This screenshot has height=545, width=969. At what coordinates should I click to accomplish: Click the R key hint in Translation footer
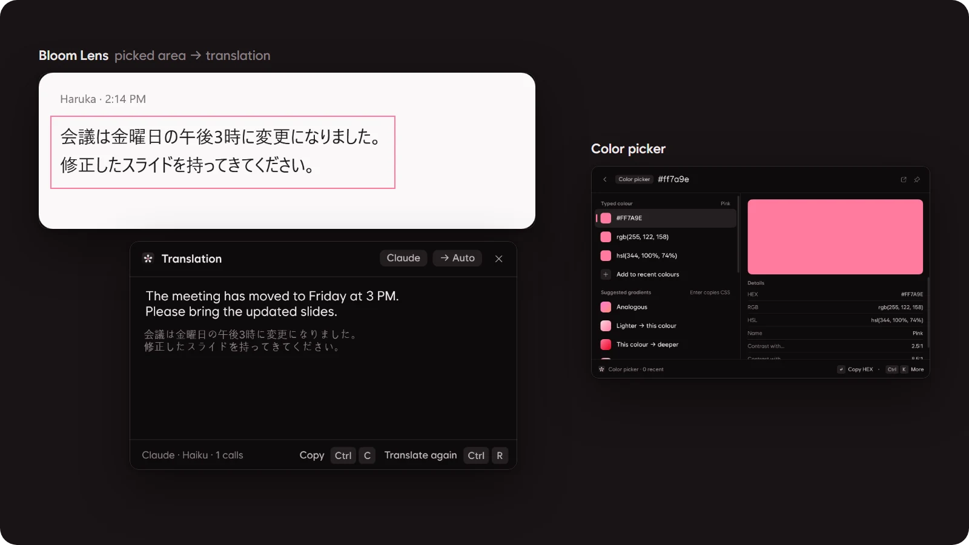pos(500,455)
